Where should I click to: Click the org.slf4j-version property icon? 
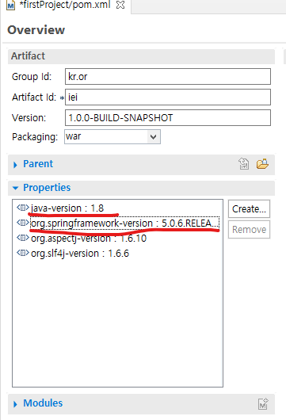coord(23,253)
